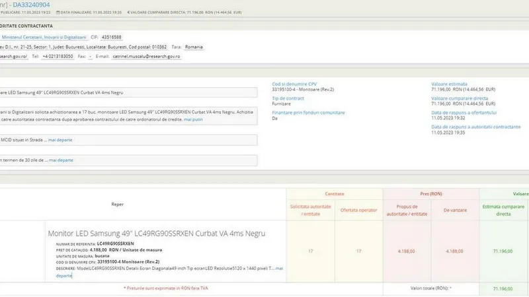Select the CIF value 43516588
529x297 pixels.
point(111,37)
